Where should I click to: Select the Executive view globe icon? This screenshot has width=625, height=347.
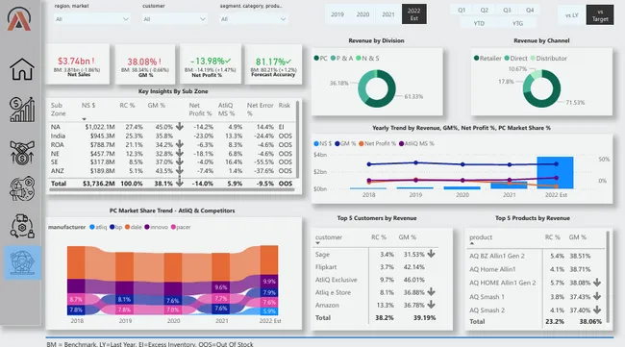[x=22, y=262]
